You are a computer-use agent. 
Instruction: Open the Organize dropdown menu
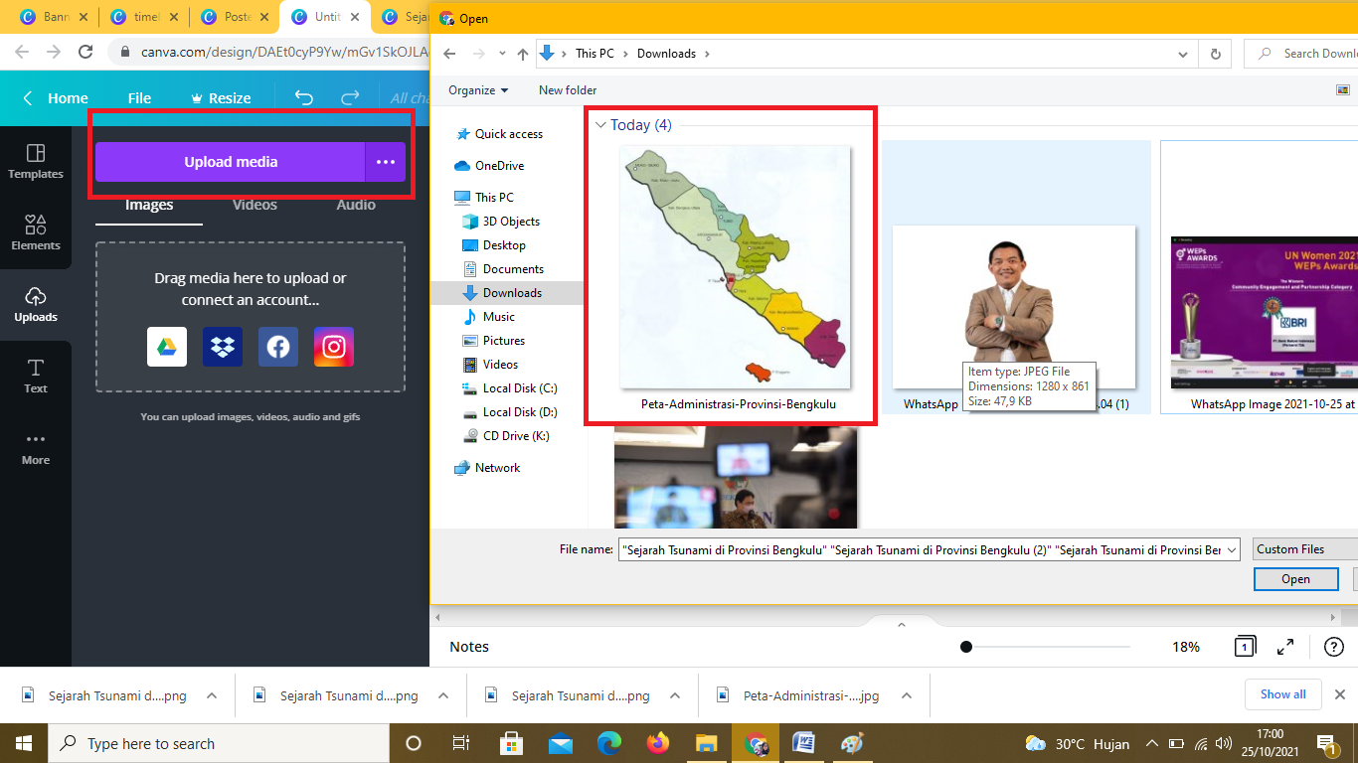pos(478,90)
